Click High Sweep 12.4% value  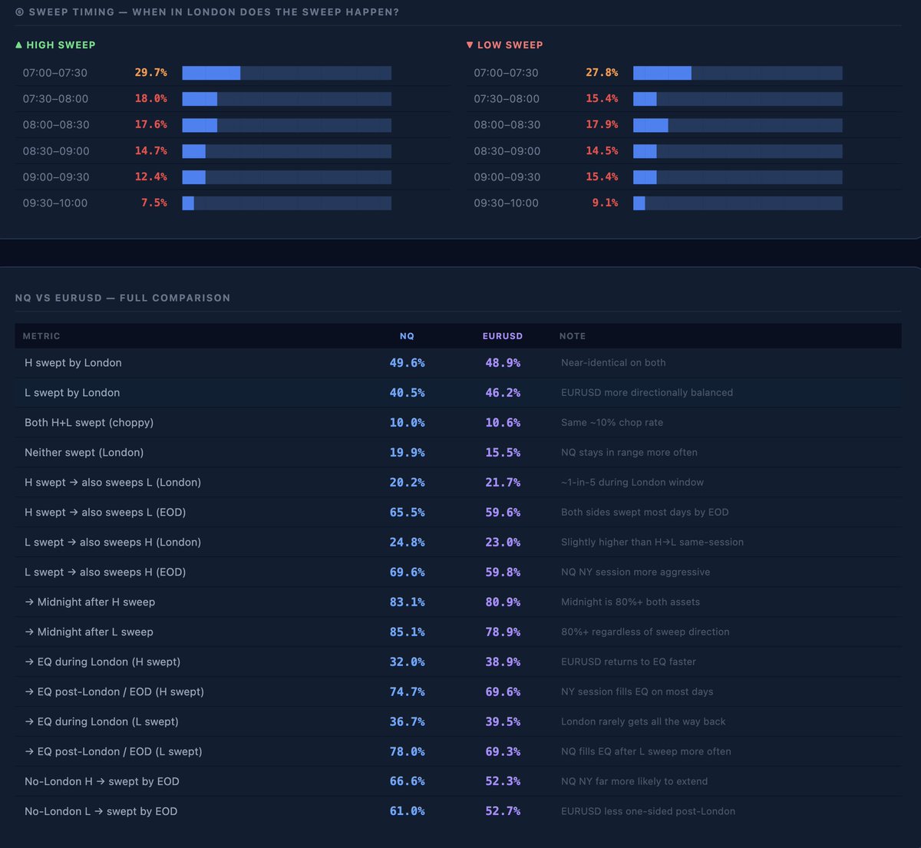[x=151, y=177]
